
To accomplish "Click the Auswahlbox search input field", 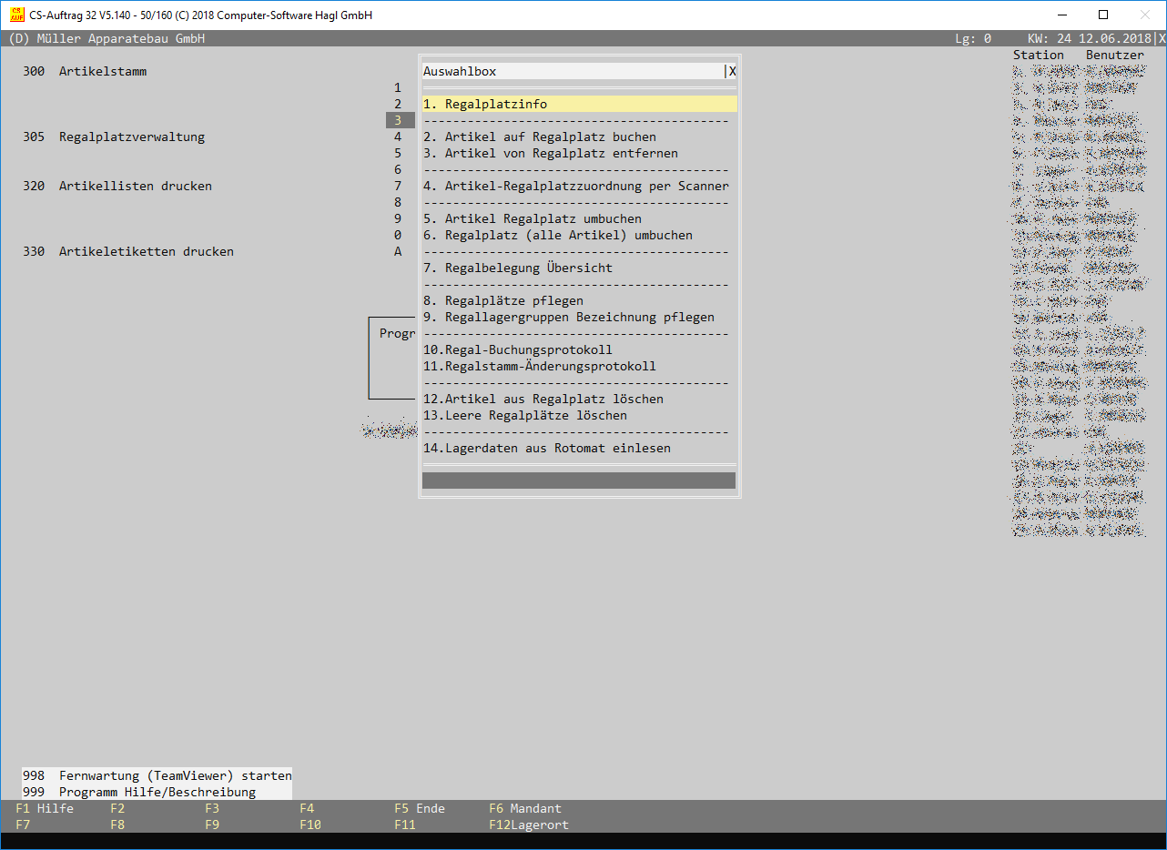I will coord(572,71).
